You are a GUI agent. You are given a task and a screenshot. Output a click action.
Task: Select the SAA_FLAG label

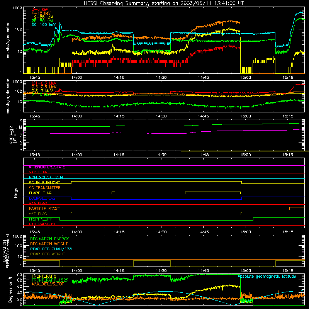38,203
